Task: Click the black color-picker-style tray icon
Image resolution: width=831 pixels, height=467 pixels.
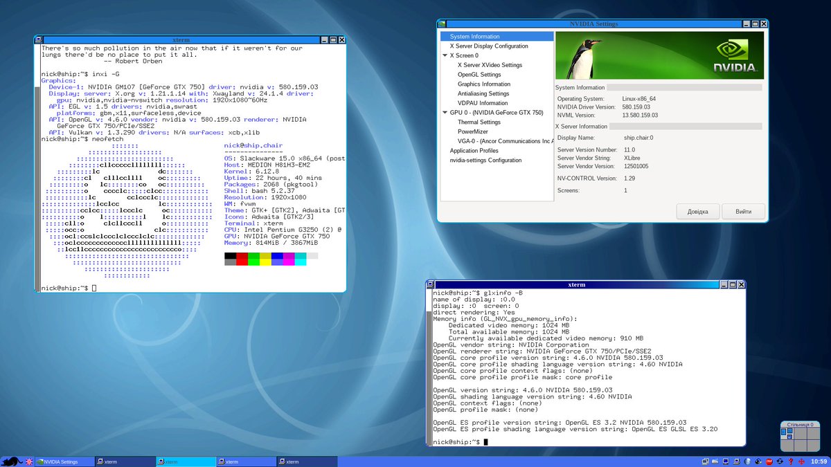Action: click(x=758, y=461)
